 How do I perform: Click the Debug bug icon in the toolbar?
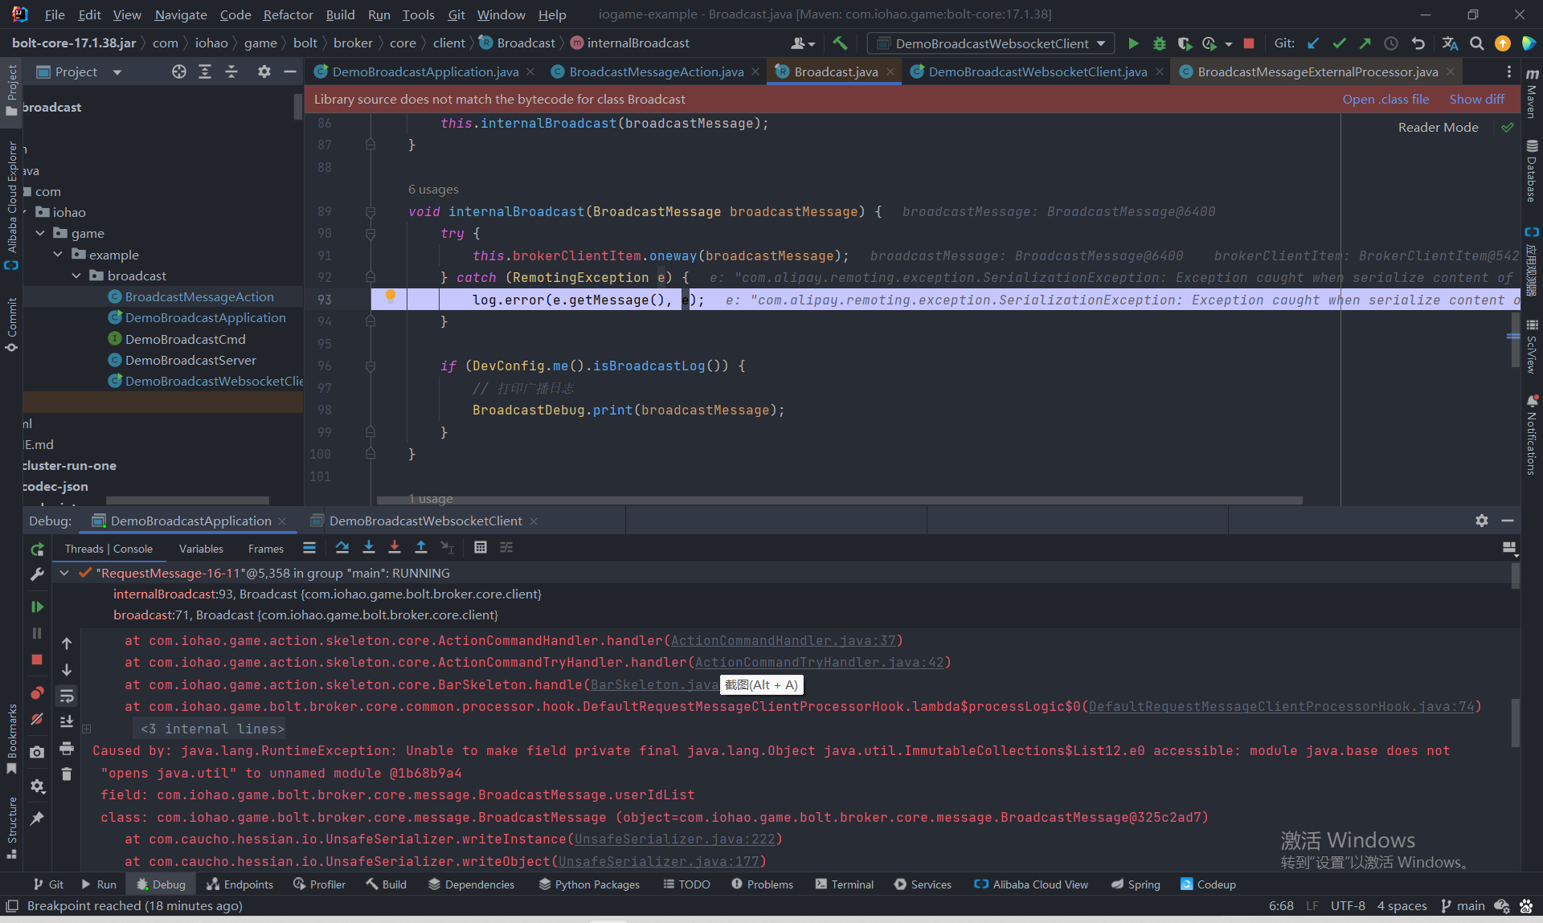click(1159, 43)
